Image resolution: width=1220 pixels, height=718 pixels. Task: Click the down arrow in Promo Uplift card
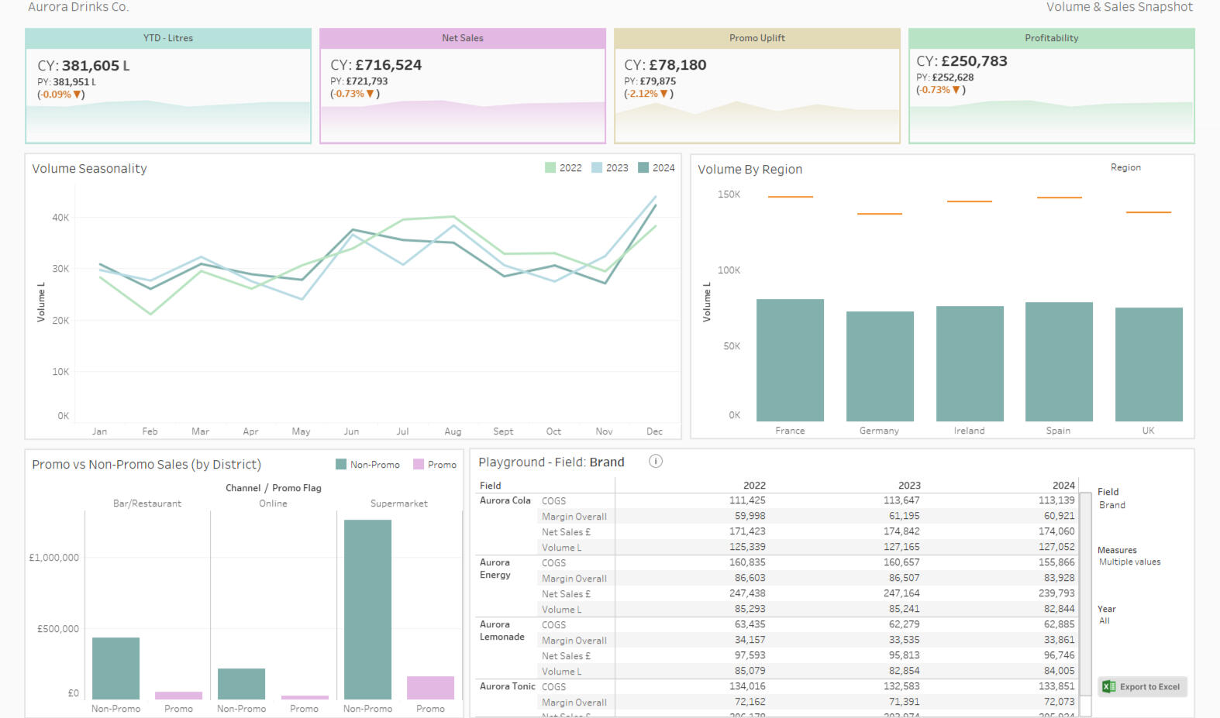click(664, 94)
